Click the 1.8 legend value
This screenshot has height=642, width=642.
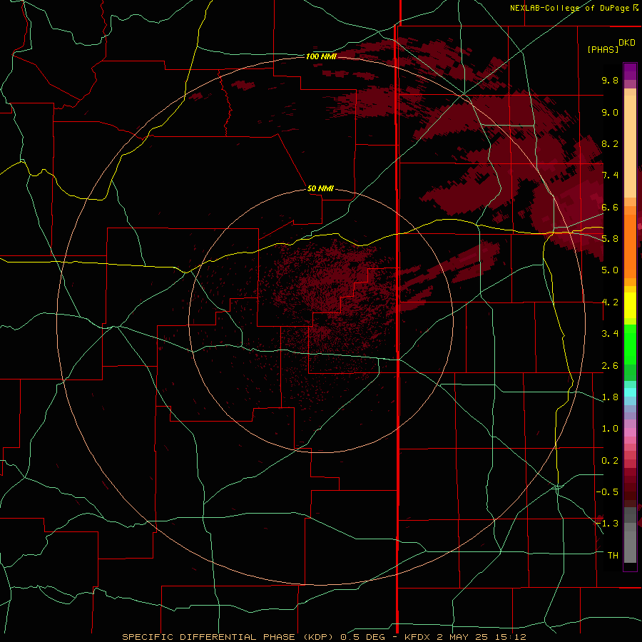coord(610,397)
